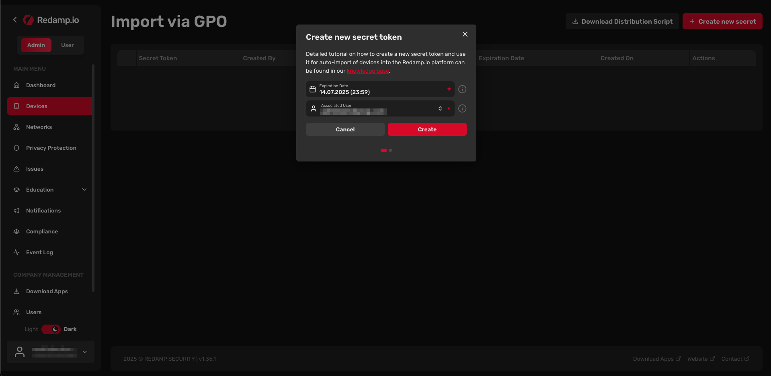This screenshot has width=771, height=376.
Task: Toggle the Light/Dark theme switch
Action: [51, 329]
